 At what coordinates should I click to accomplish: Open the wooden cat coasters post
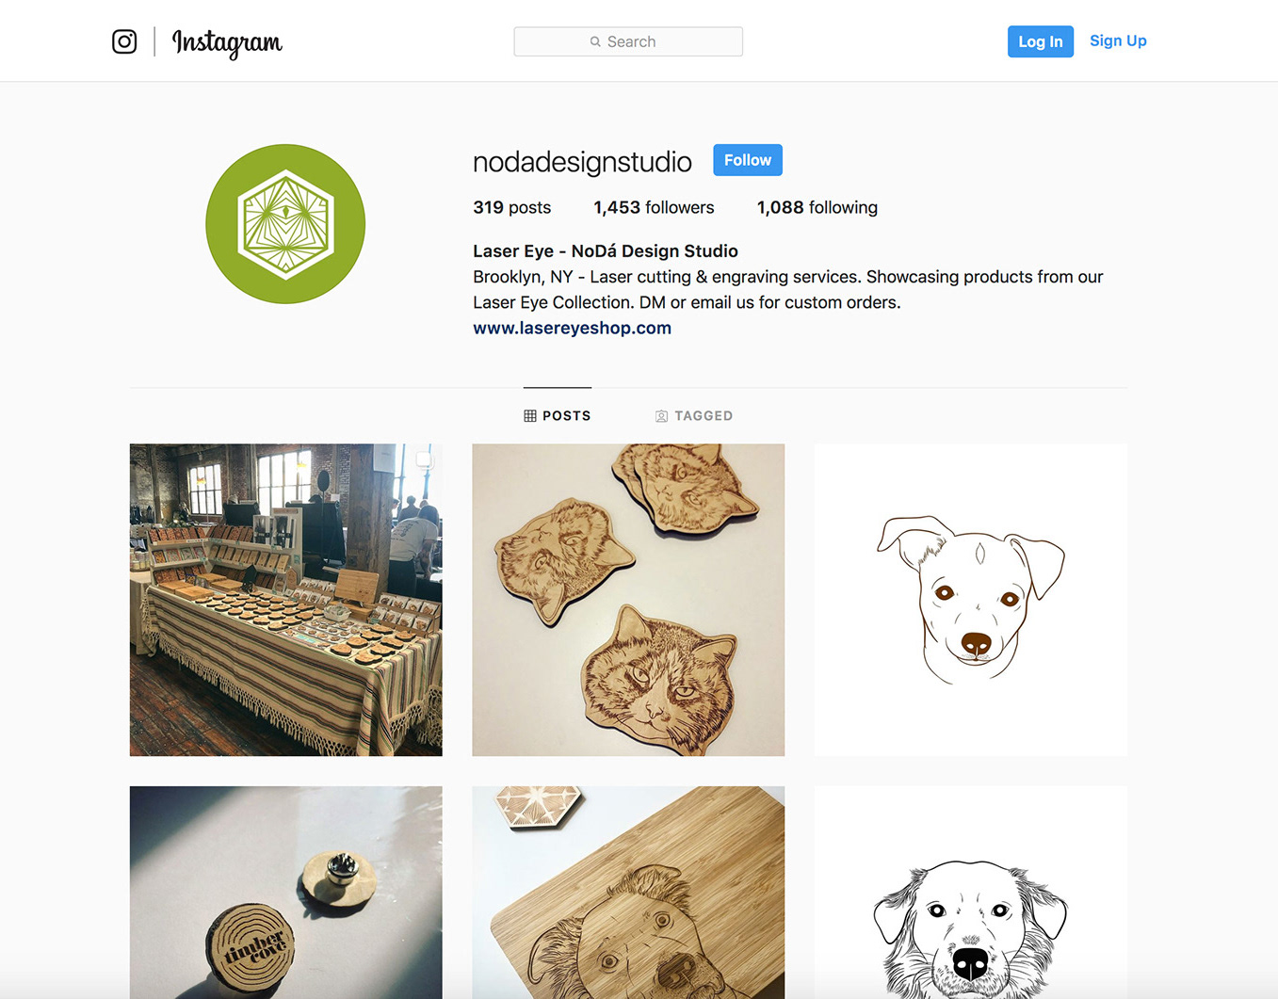pyautogui.click(x=628, y=600)
